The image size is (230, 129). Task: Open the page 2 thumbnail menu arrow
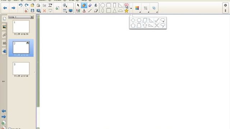(27, 42)
